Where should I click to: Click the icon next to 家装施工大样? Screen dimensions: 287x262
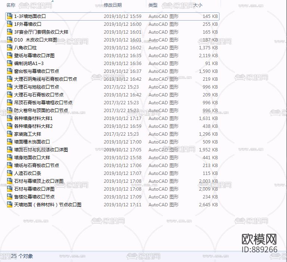tap(10, 134)
